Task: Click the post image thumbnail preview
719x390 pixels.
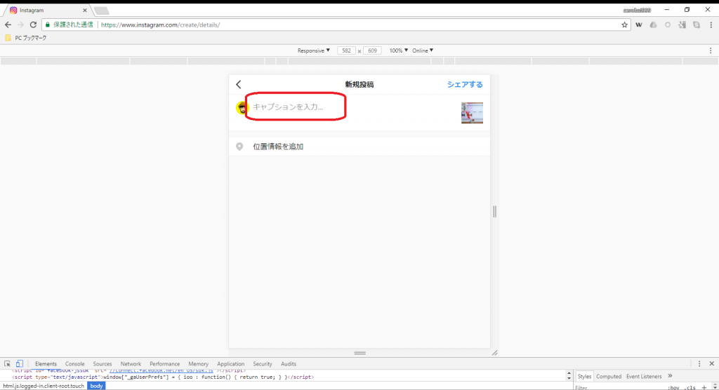Action: pyautogui.click(x=472, y=112)
